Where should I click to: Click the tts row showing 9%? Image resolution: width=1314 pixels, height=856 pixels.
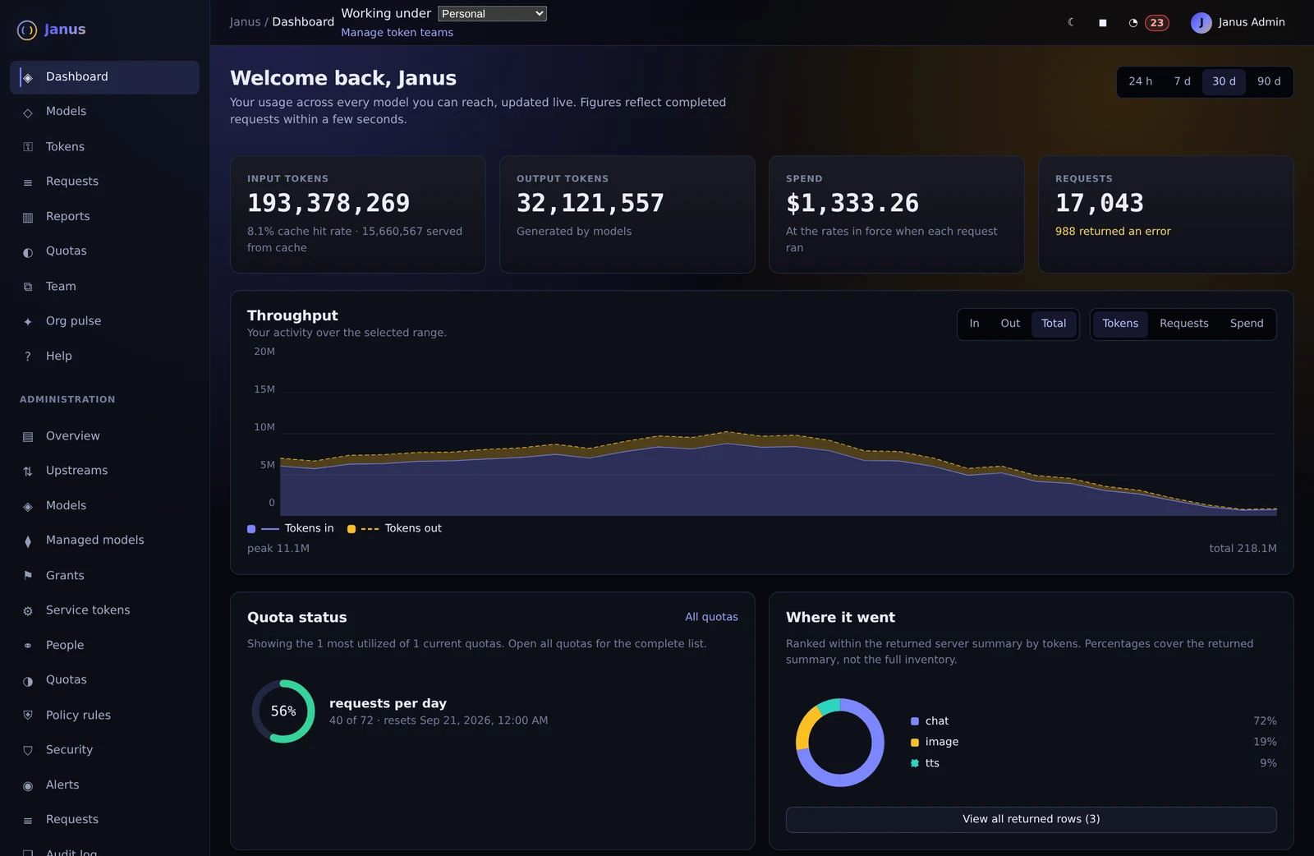pos(1094,763)
